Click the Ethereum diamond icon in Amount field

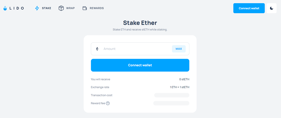point(97,49)
